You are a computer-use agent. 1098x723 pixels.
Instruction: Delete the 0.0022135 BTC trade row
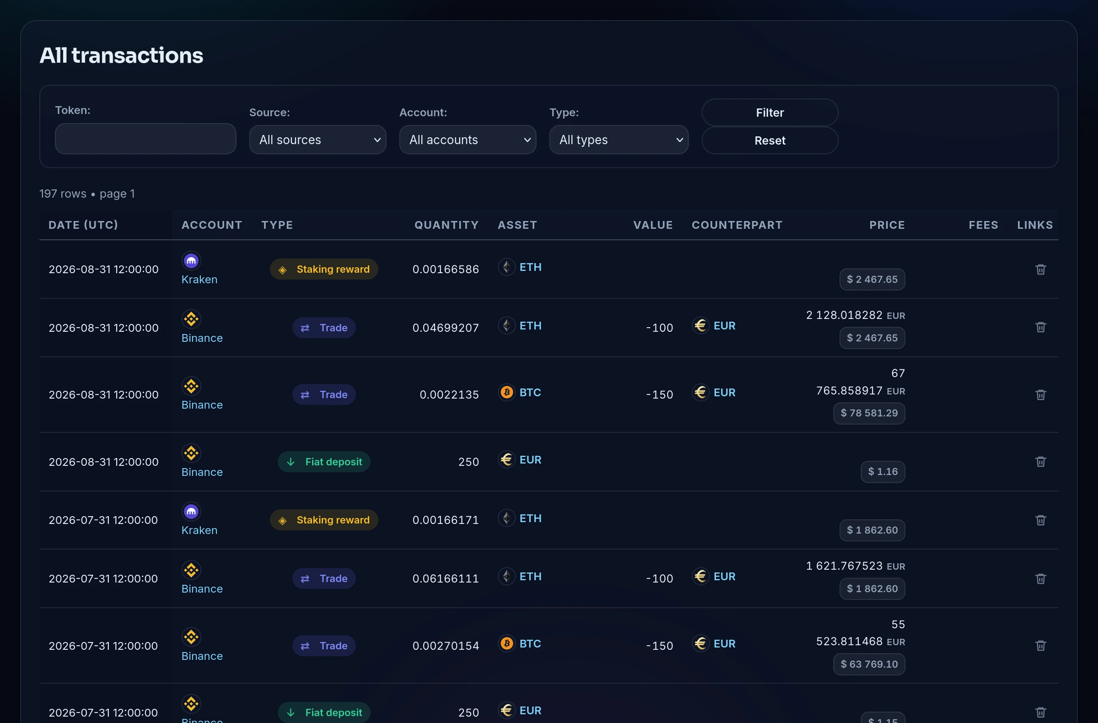[x=1040, y=395]
